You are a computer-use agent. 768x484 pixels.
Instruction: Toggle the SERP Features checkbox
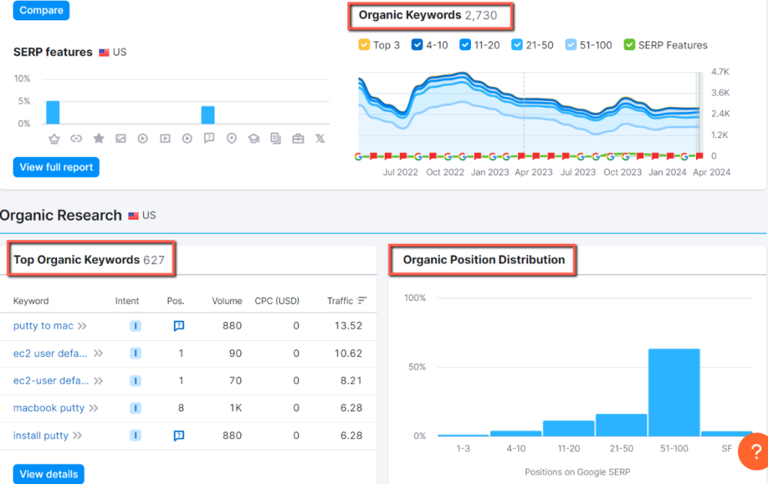click(628, 45)
